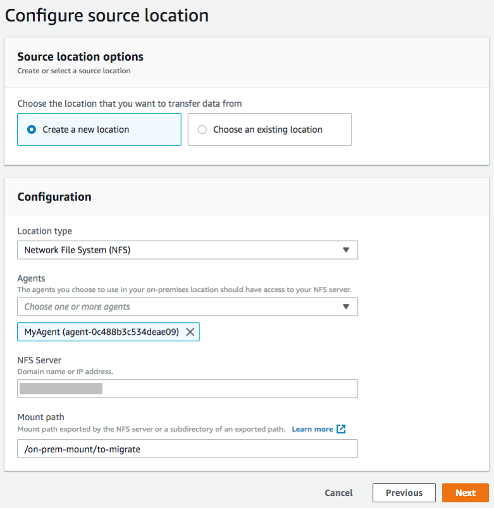
Task: Select the Choose an existing location radio
Action: [202, 130]
